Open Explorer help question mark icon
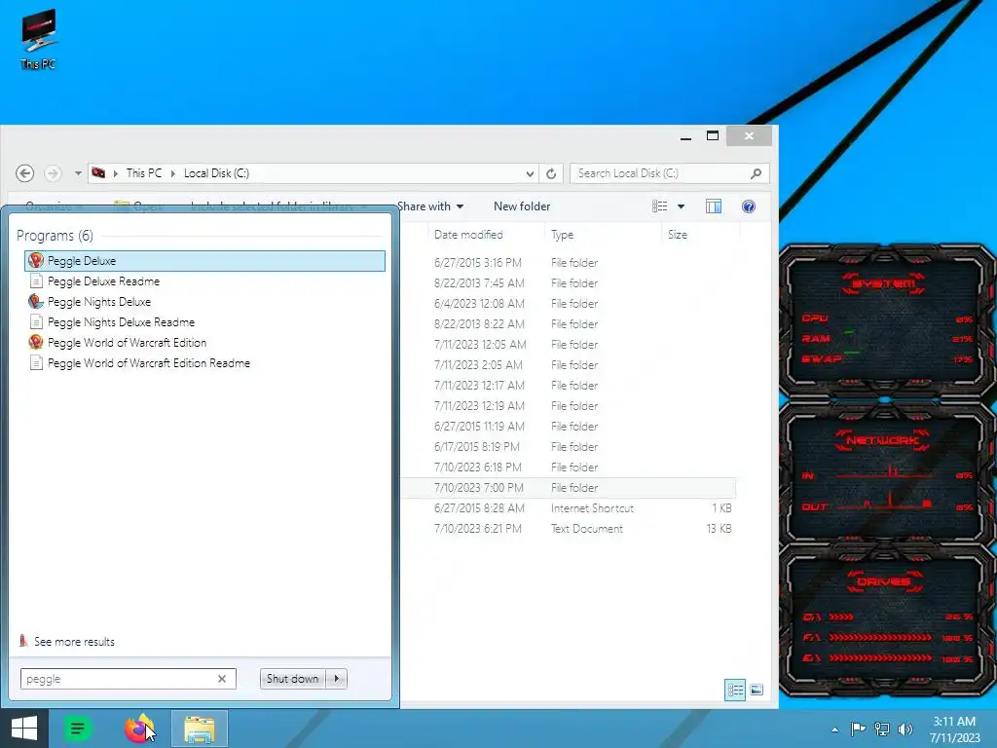The width and height of the screenshot is (997, 748). point(749,206)
